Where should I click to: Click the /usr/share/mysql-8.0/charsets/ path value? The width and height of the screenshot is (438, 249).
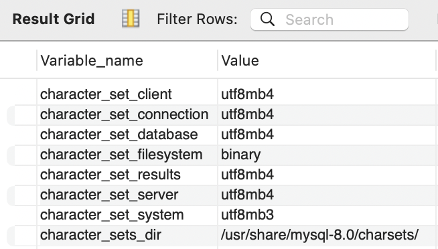319,235
